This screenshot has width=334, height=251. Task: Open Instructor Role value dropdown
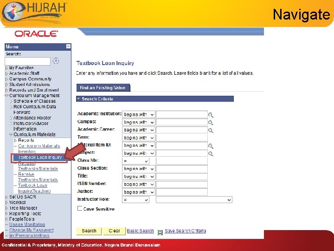pos(194,200)
